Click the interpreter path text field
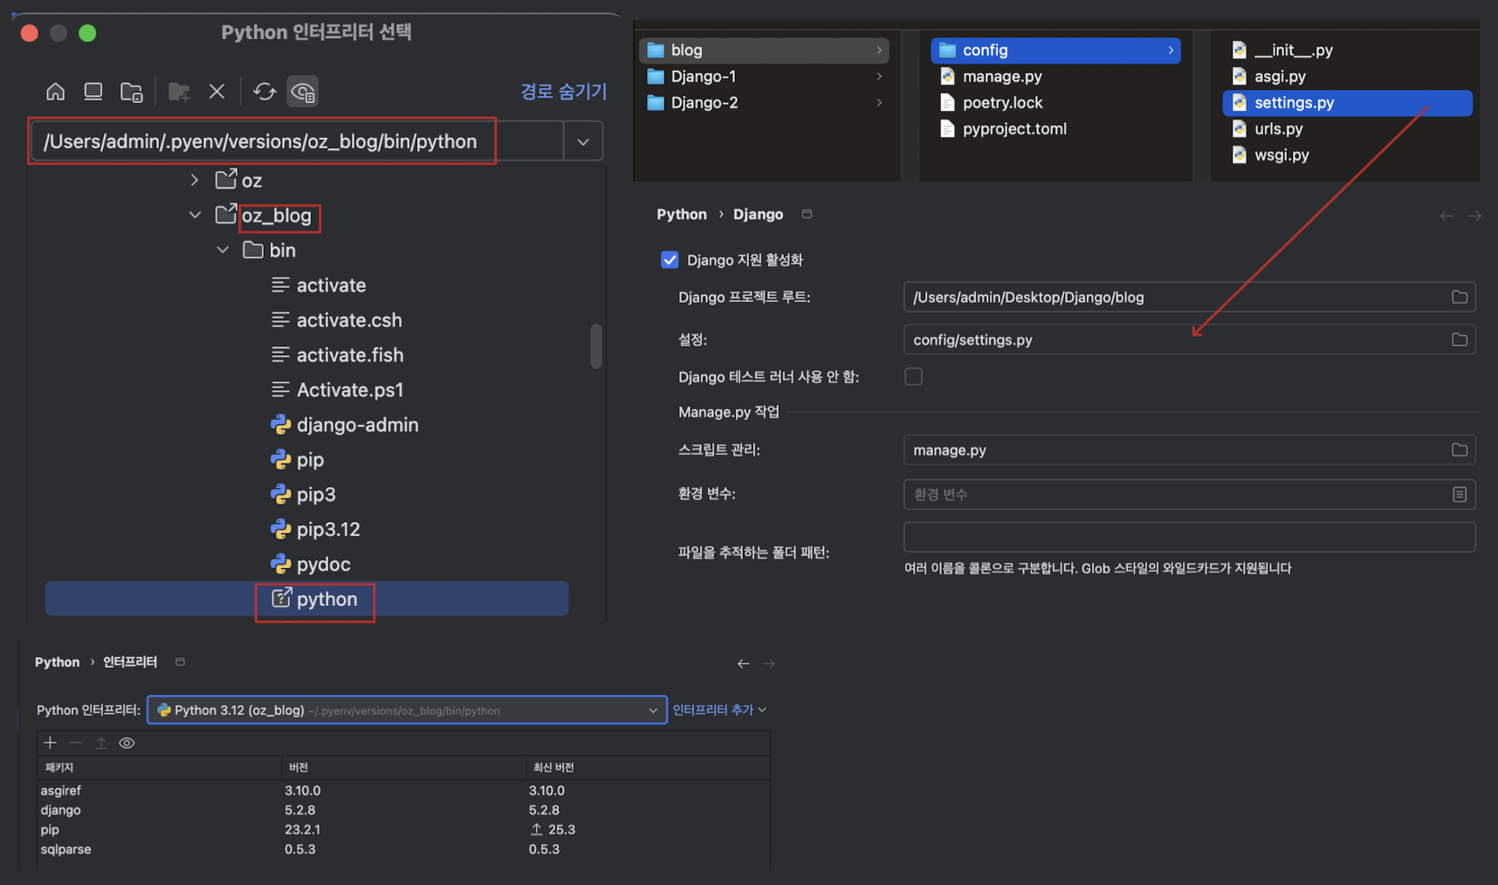 (297, 141)
